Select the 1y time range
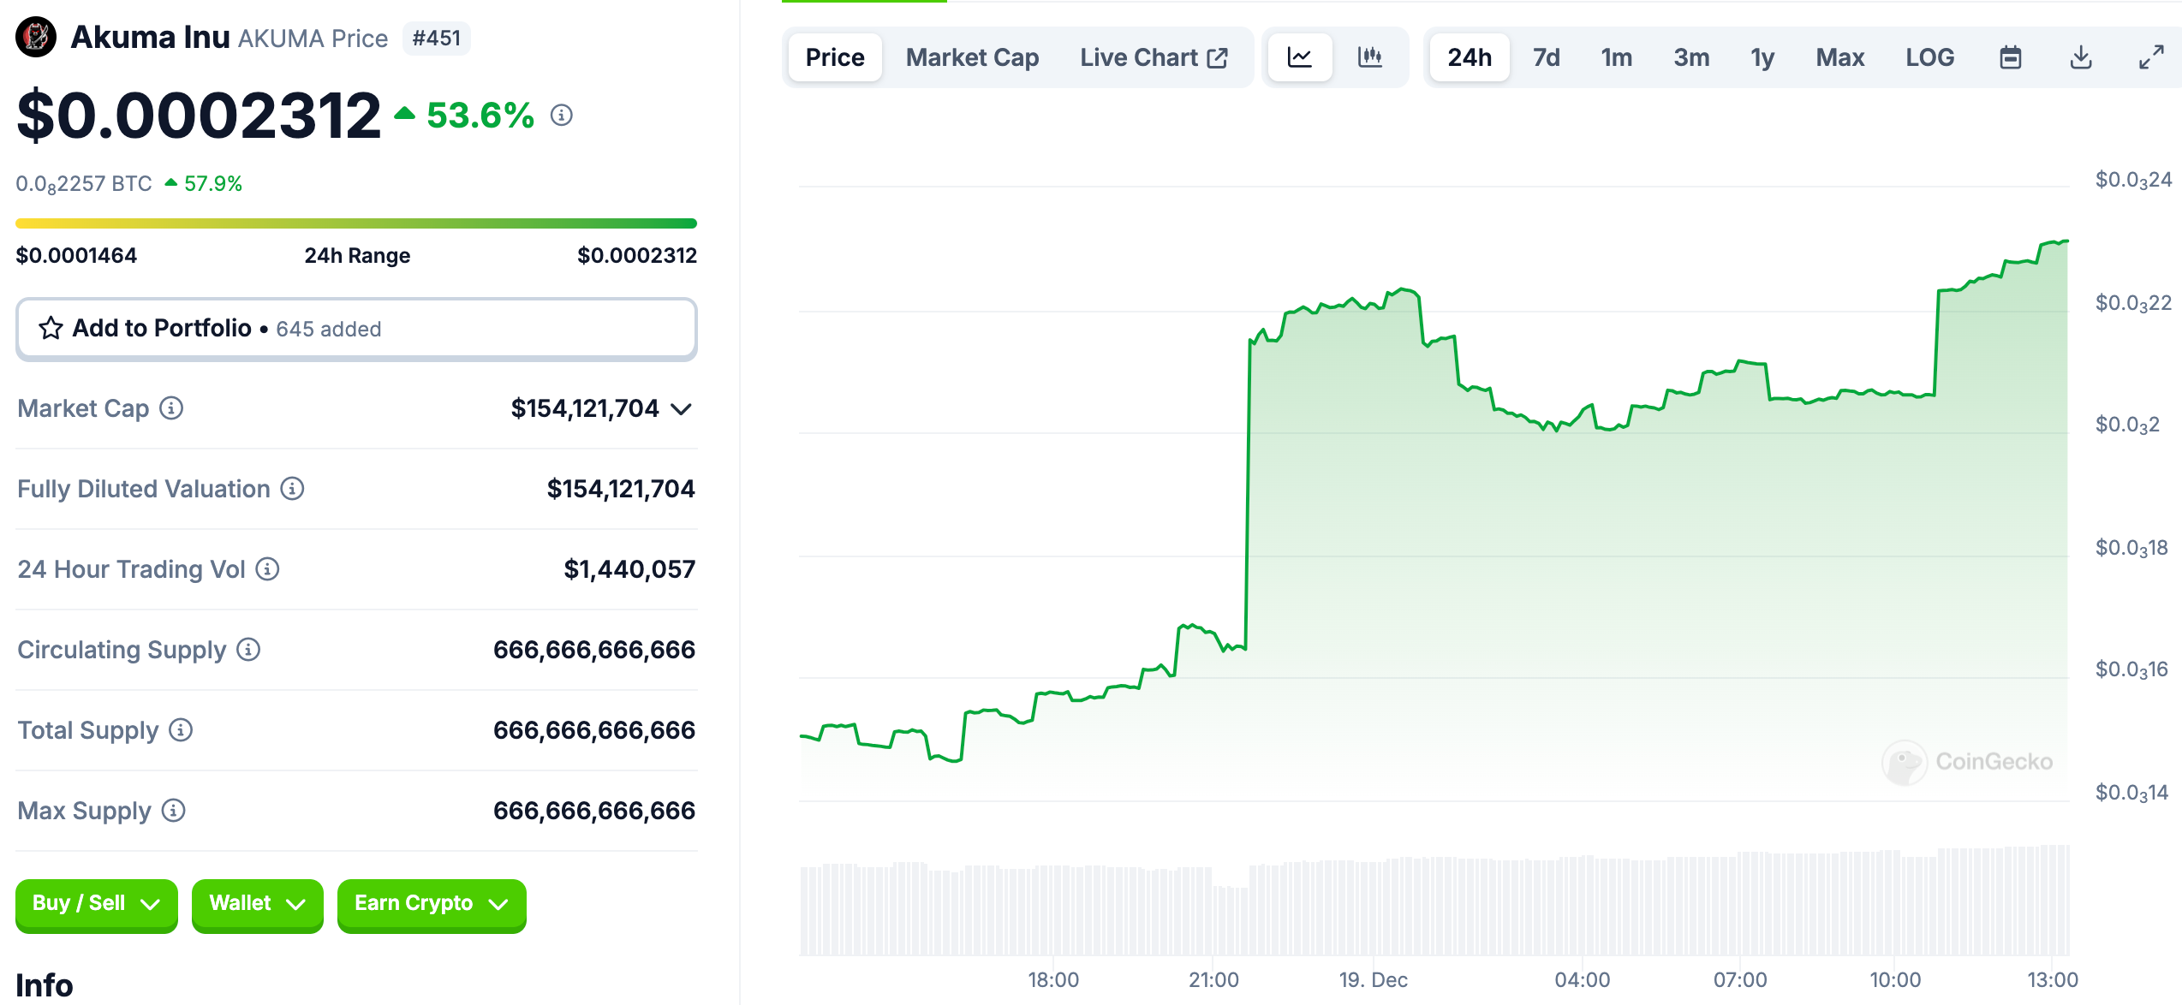Screen dimensions: 2182x1005 tap(1762, 57)
